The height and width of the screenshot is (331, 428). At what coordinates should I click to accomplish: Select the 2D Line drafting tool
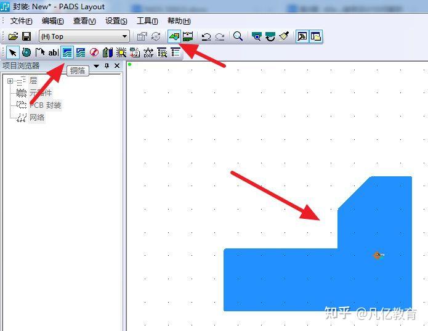tap(40, 52)
